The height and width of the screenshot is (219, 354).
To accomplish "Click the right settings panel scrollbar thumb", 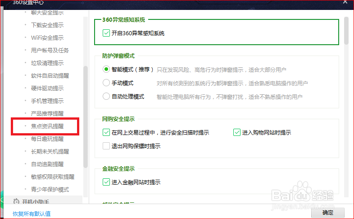I will coord(346,31).
